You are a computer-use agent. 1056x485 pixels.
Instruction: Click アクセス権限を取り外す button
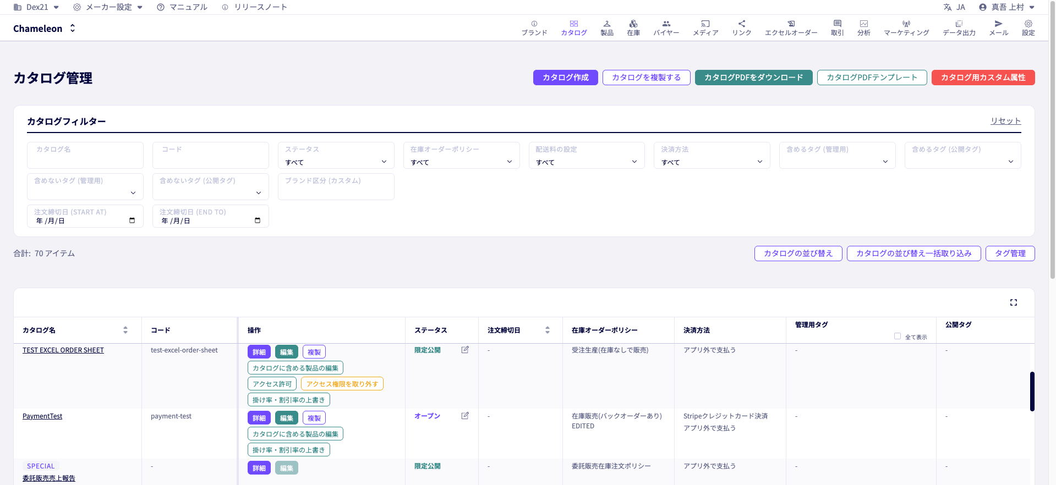click(x=342, y=384)
